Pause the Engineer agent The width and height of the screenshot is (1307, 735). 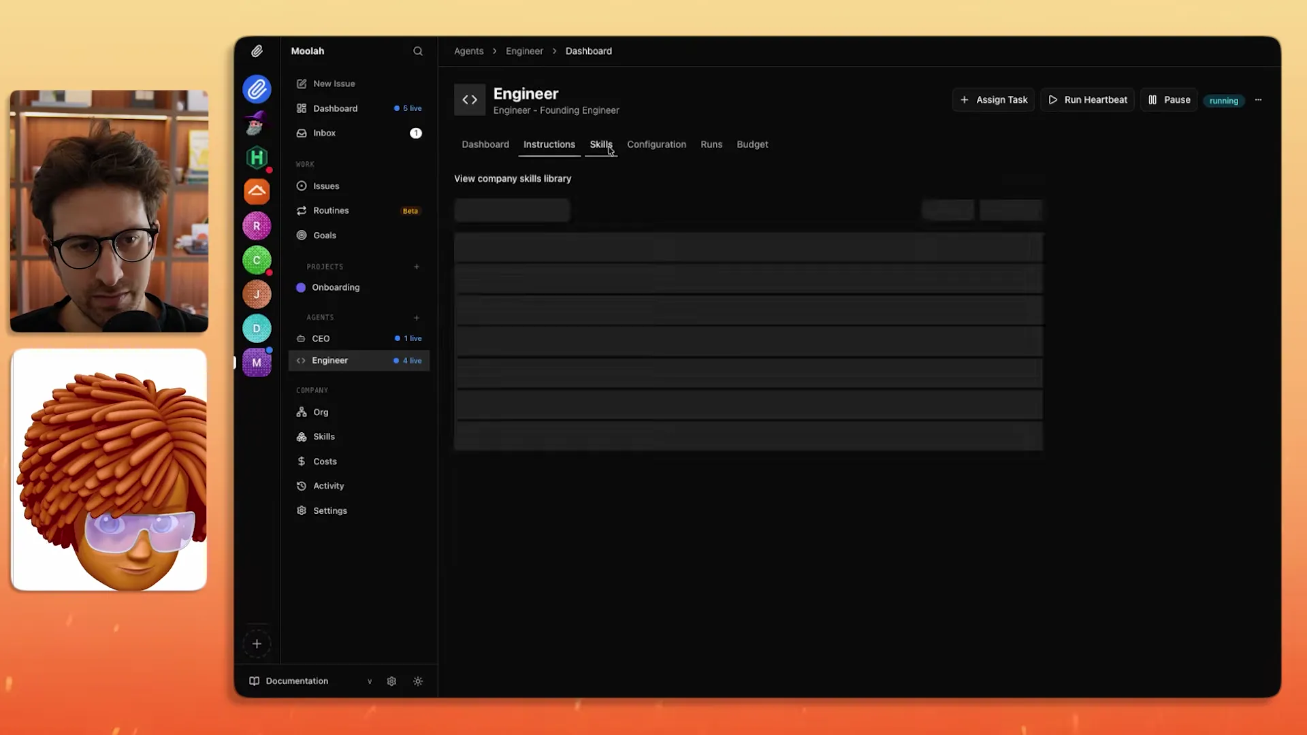[x=1168, y=99]
